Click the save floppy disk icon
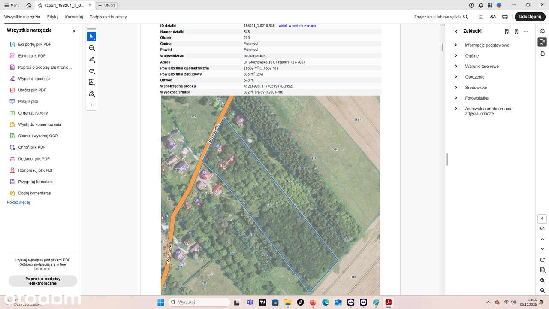 [x=481, y=17]
